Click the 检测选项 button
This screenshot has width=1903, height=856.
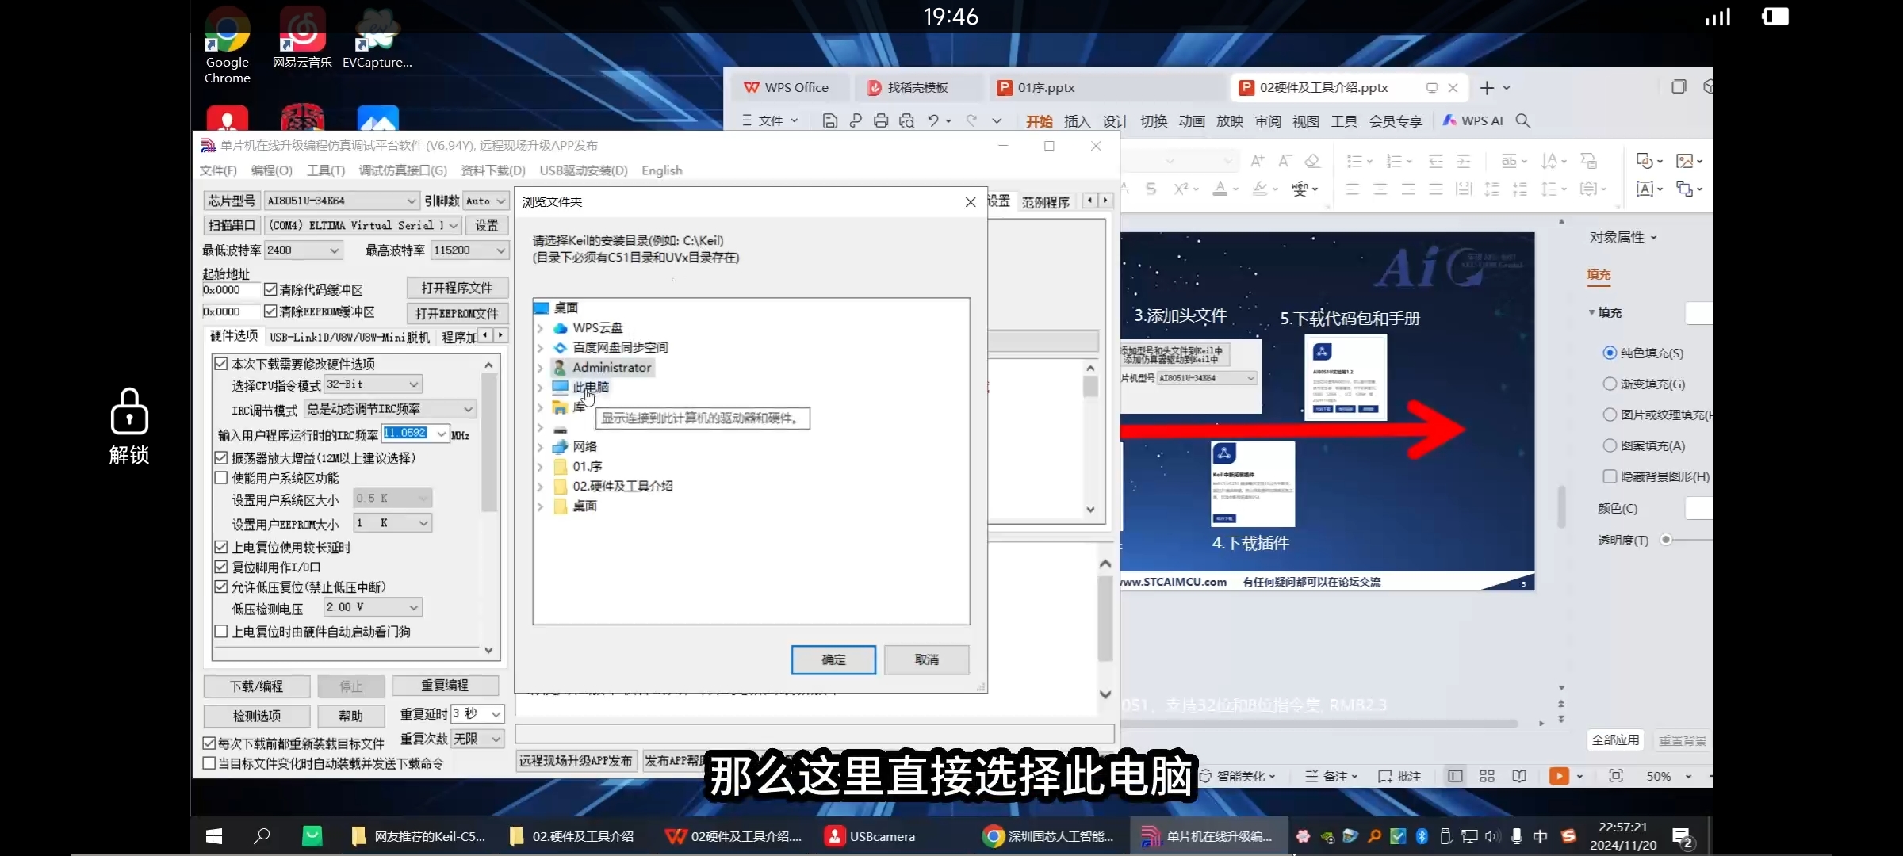pos(256,716)
